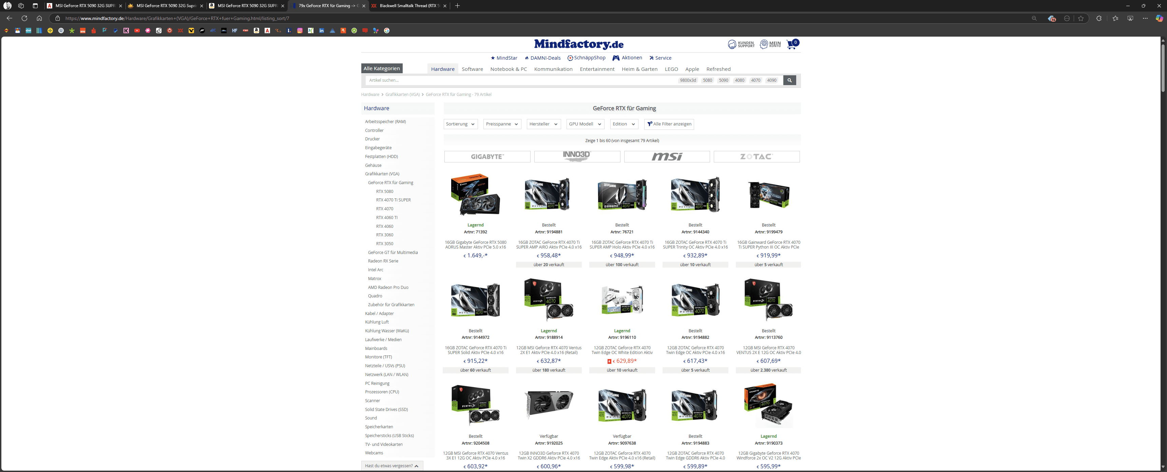Filter by the MSI brand logo
This screenshot has height=472, width=1167.
point(667,157)
